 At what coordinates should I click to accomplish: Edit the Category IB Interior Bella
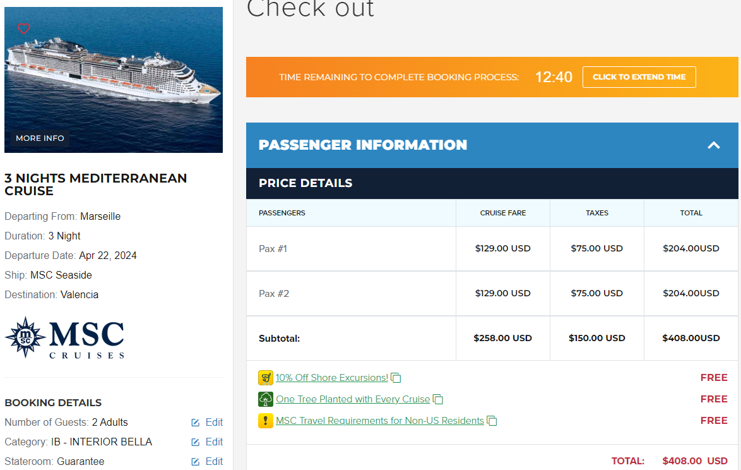pos(207,442)
